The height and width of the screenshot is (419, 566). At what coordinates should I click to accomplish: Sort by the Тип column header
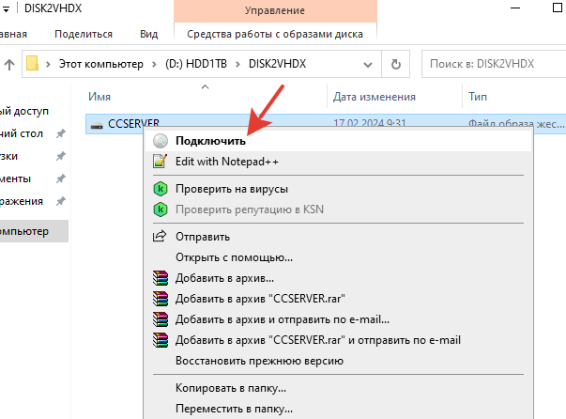tap(478, 97)
